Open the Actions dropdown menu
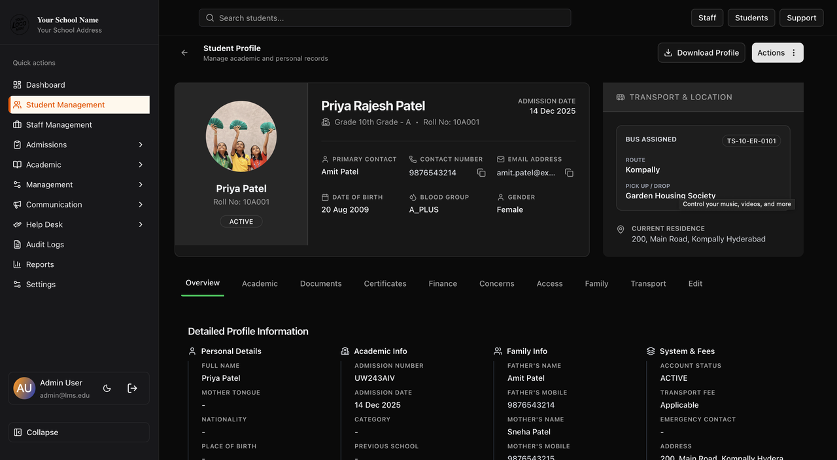 (777, 53)
